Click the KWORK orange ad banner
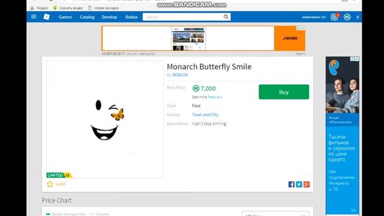Viewport: 384px width, 216px height. tap(290, 38)
